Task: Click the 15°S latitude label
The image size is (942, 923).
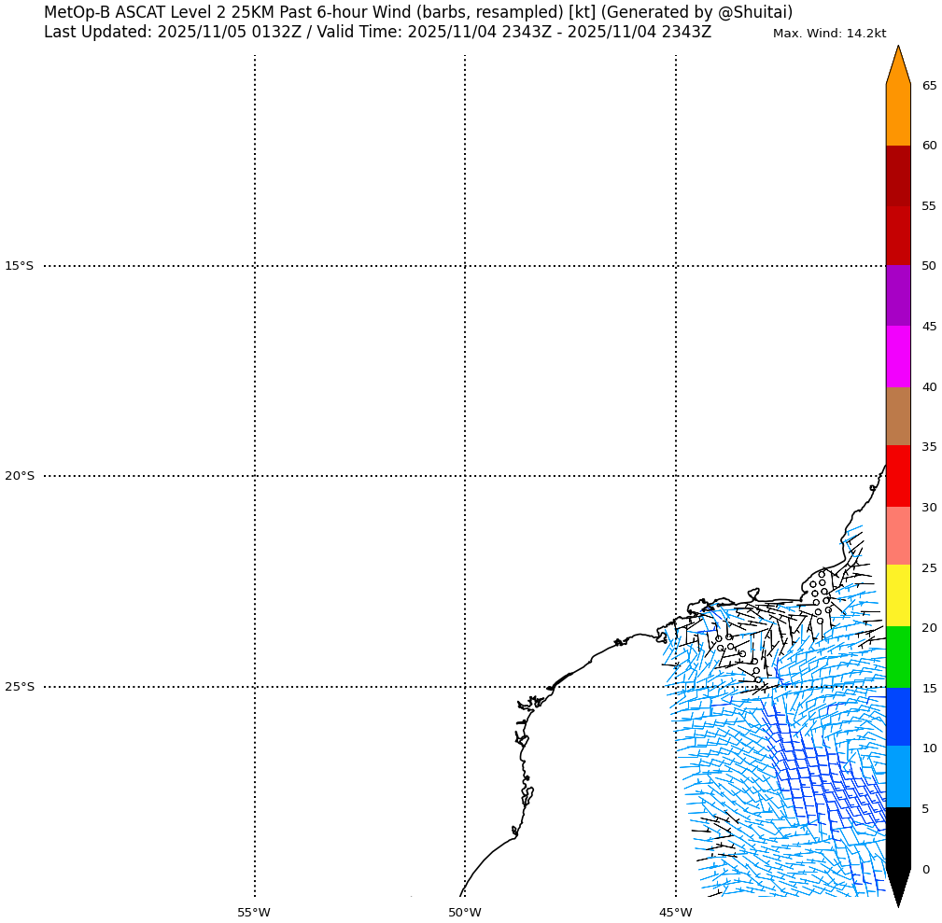Action: [x=19, y=266]
